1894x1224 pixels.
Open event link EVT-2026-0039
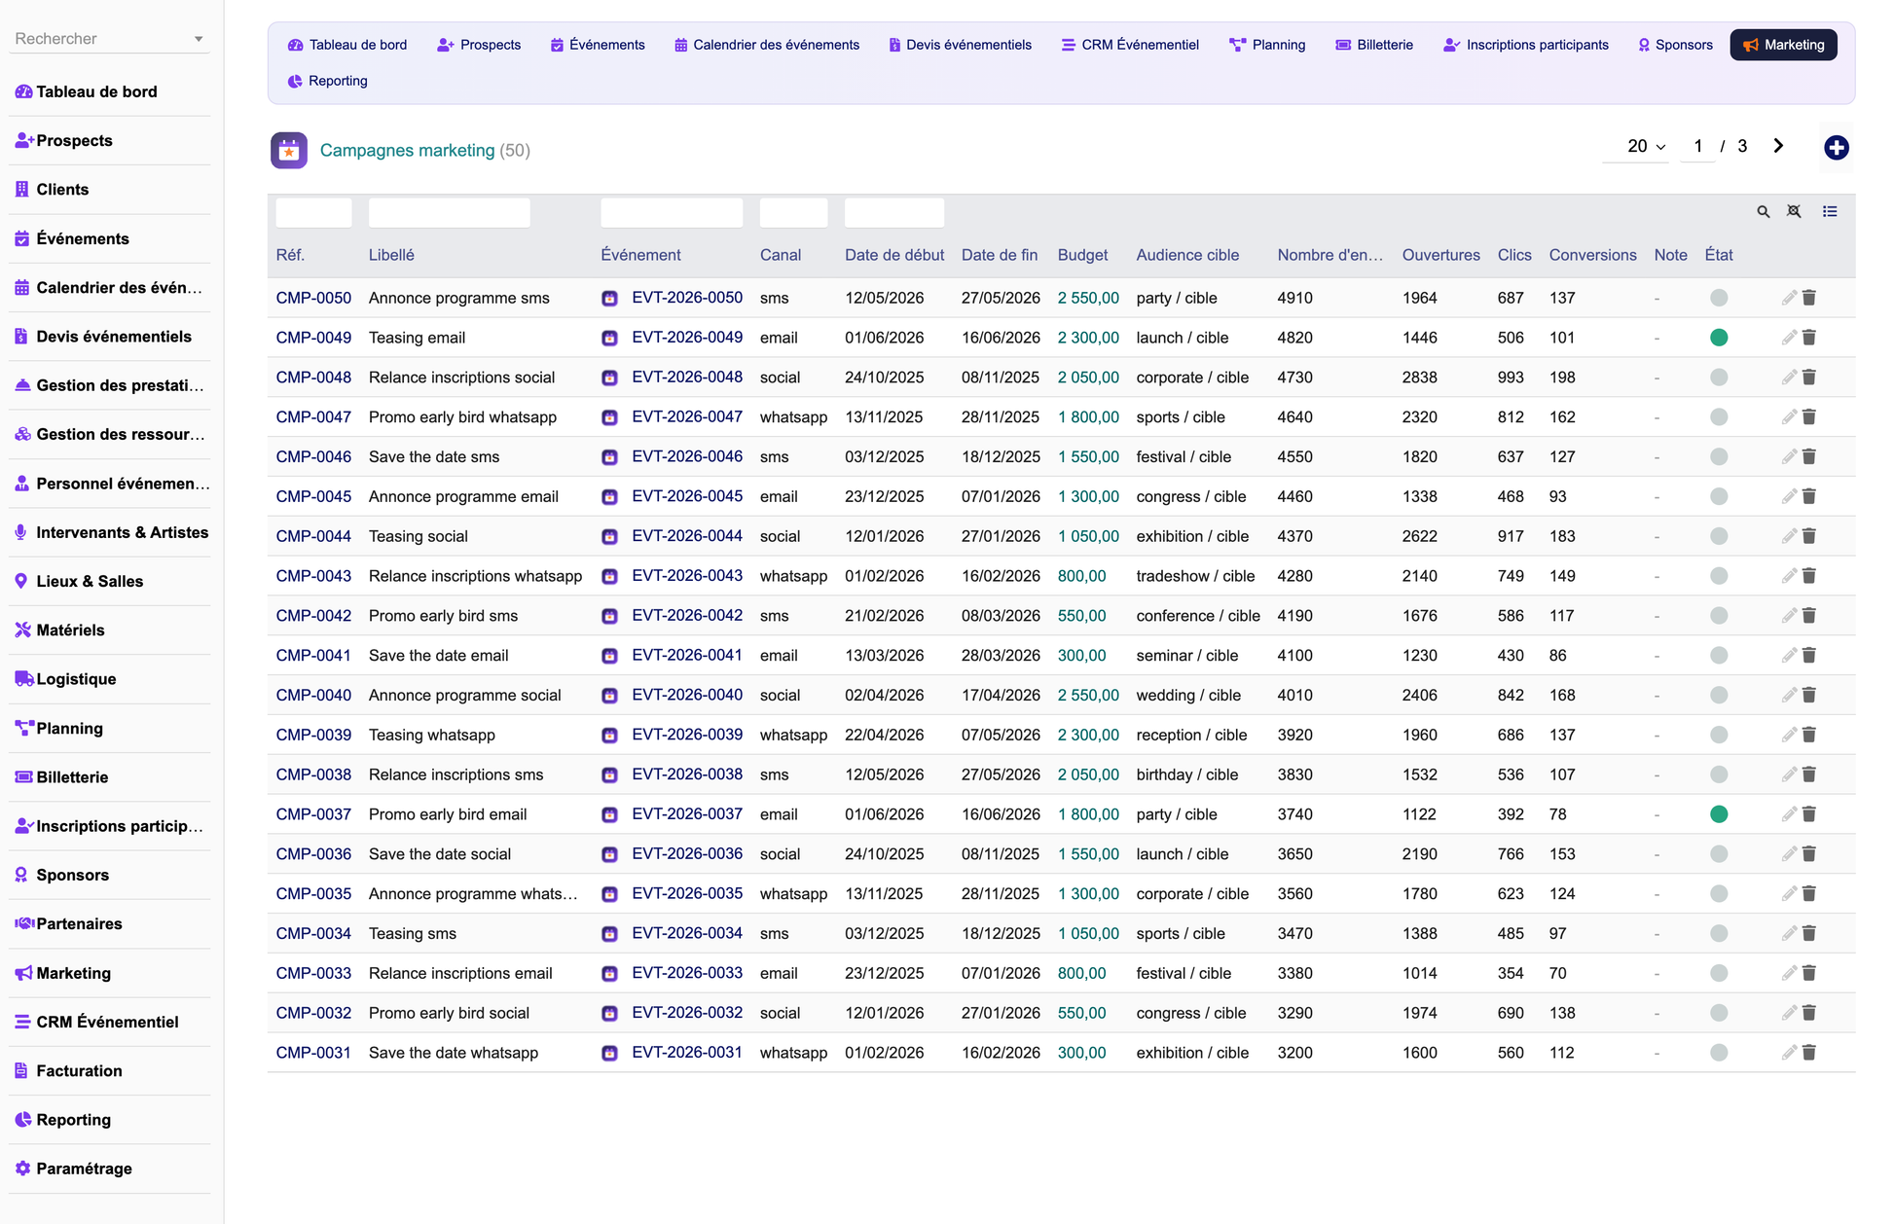pos(687,735)
